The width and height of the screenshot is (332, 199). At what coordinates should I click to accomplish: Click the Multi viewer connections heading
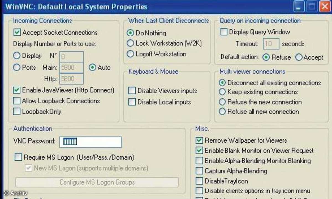[x=252, y=72]
